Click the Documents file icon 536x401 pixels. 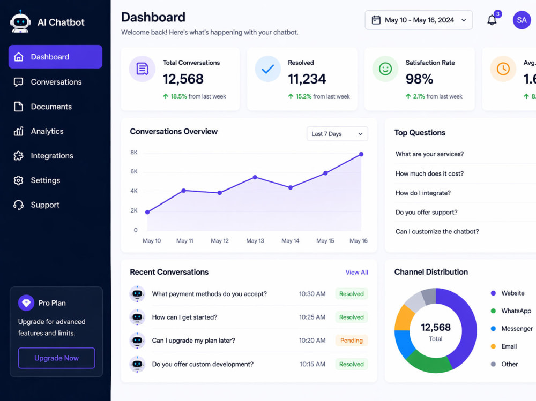click(x=18, y=107)
